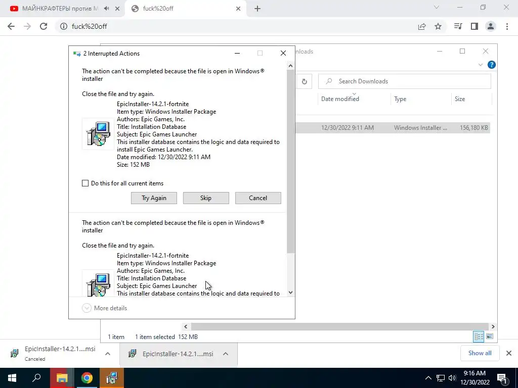The width and height of the screenshot is (518, 388).
Task: Click the address bar URL field
Action: (x=235, y=26)
